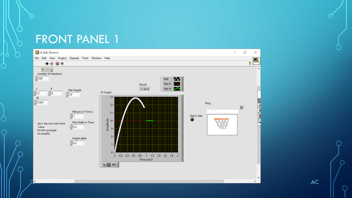Click the Net Height stepper arrows
352x198 pixels.
click(x=67, y=95)
